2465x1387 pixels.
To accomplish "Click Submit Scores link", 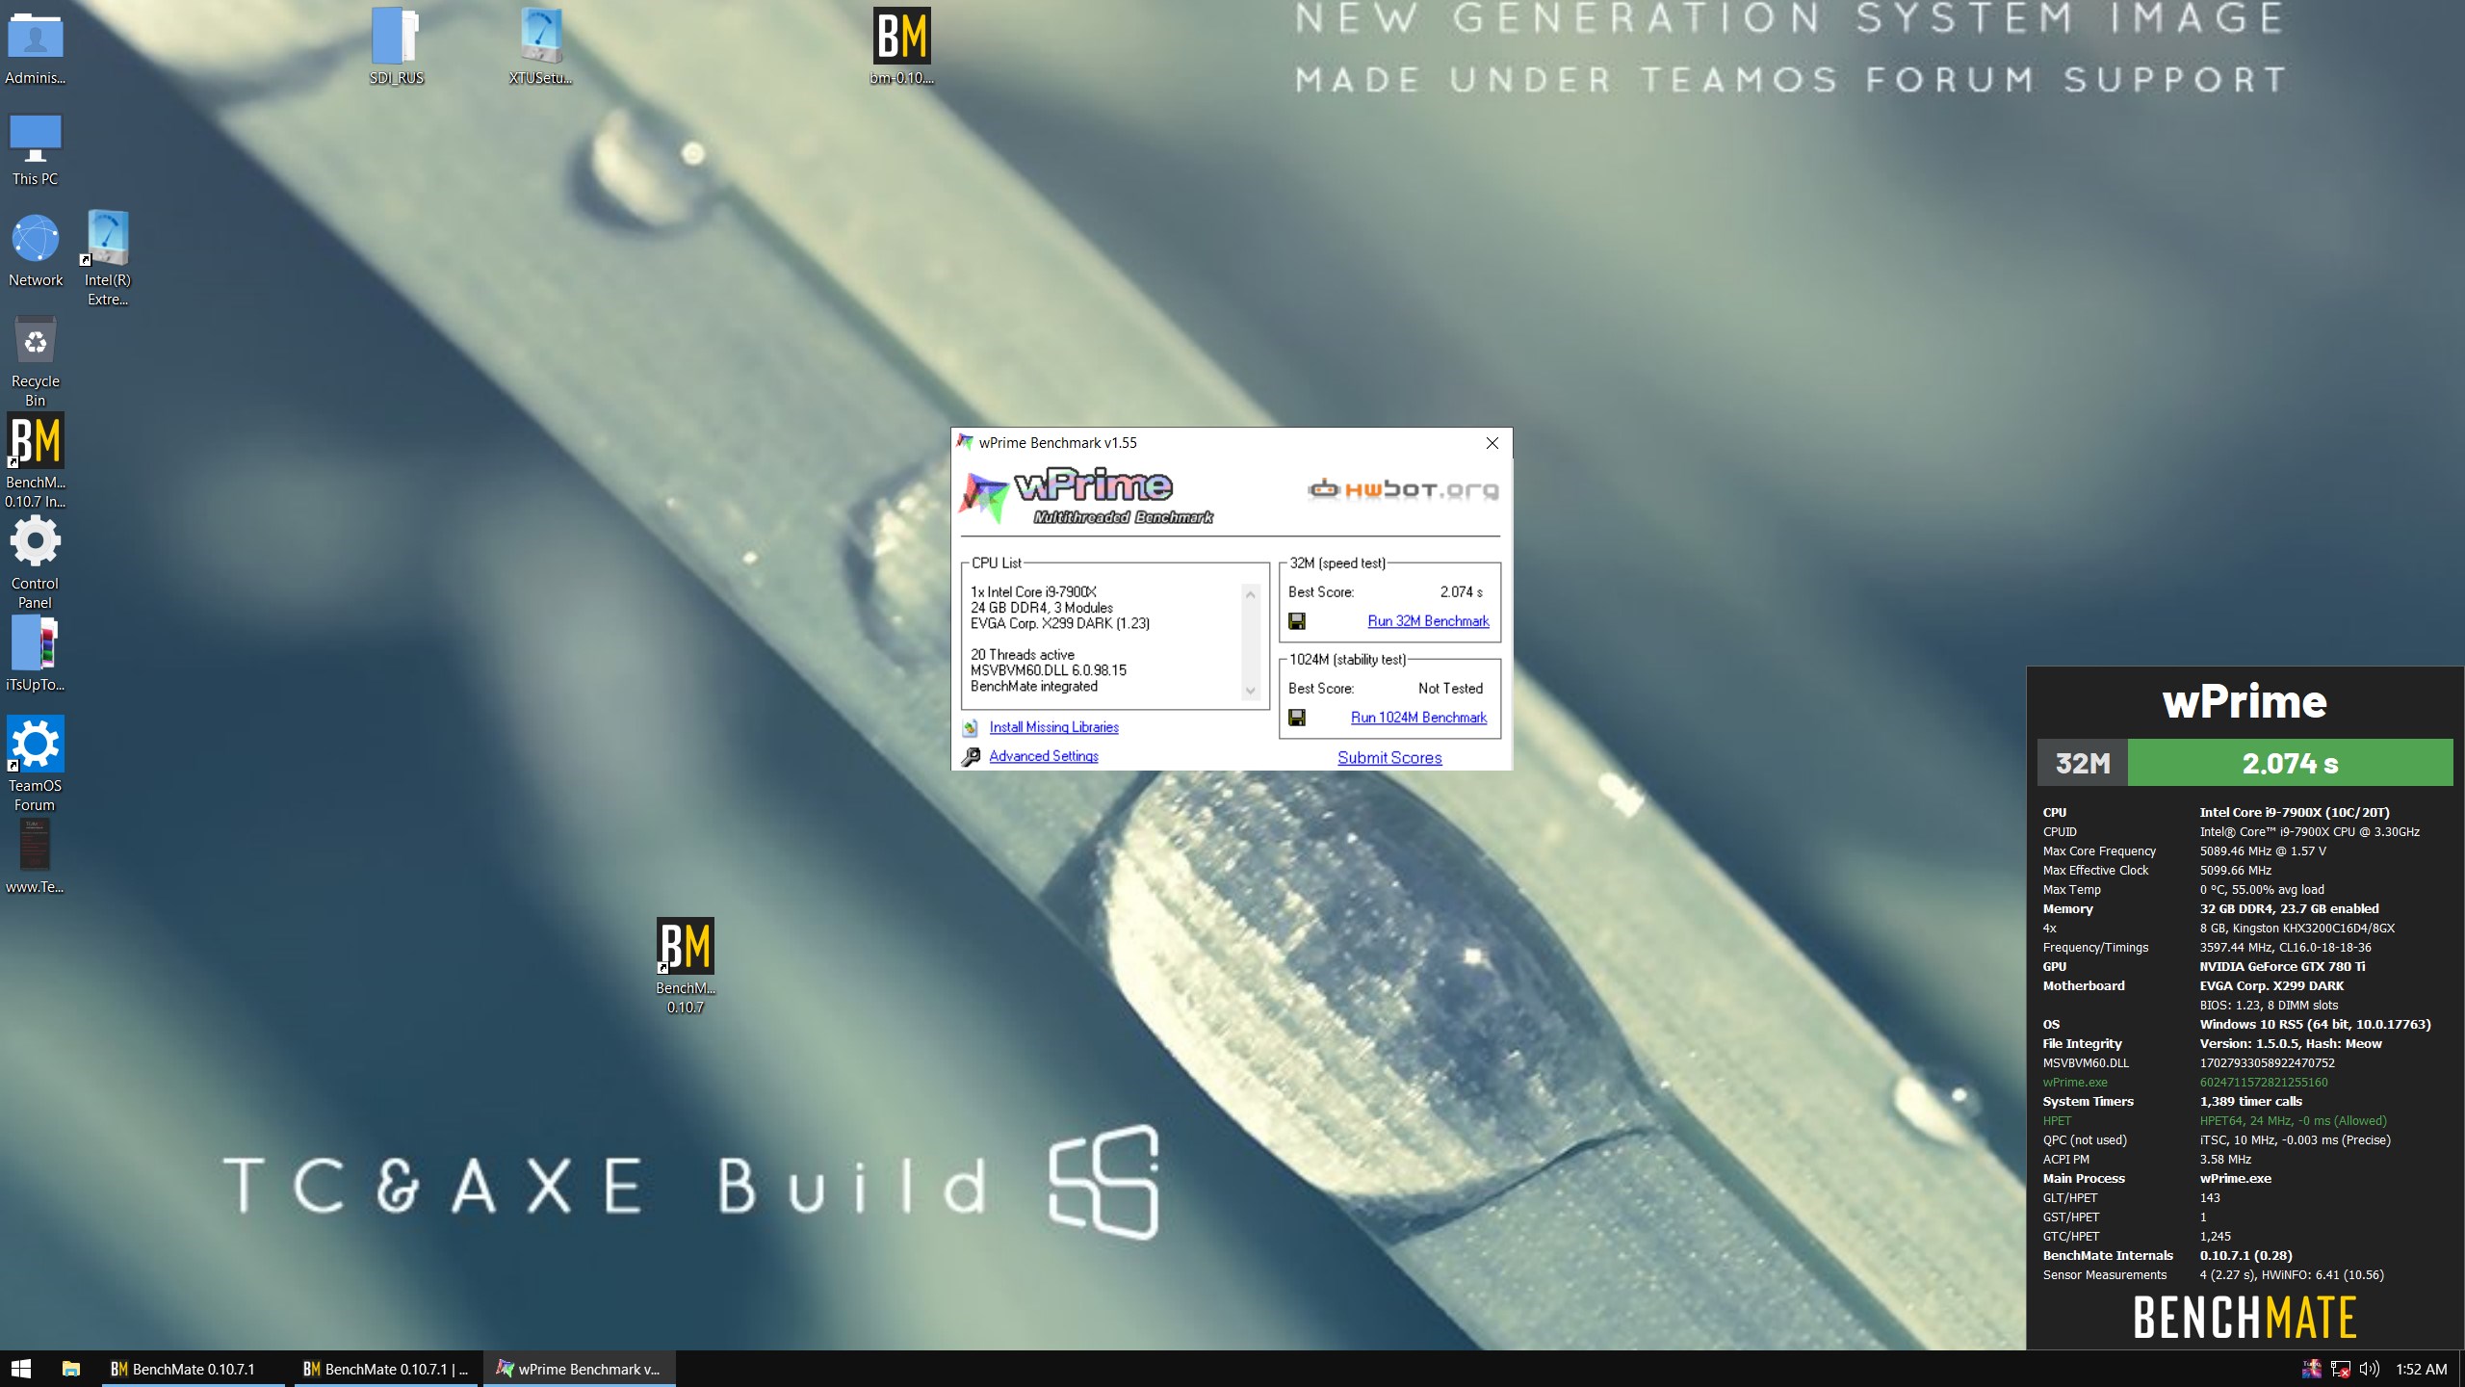I will pyautogui.click(x=1389, y=758).
